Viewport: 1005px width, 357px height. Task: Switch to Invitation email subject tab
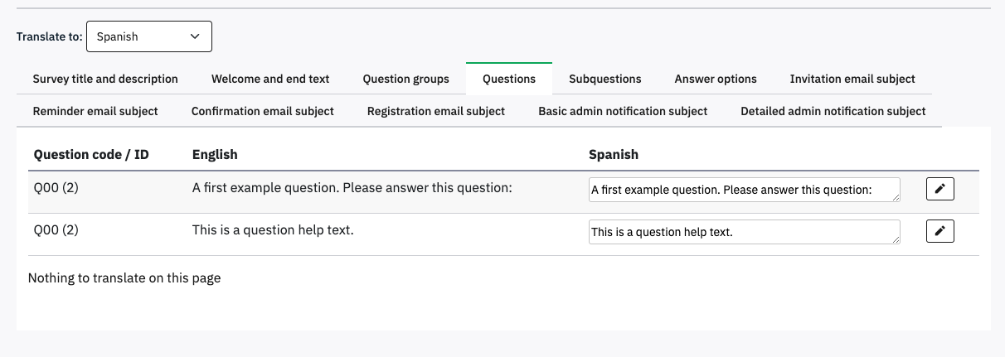pos(852,79)
